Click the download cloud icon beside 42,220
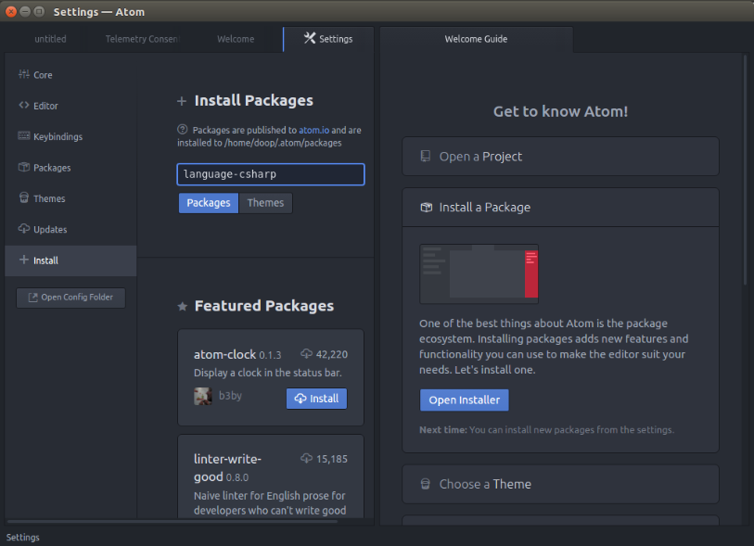 pos(306,354)
